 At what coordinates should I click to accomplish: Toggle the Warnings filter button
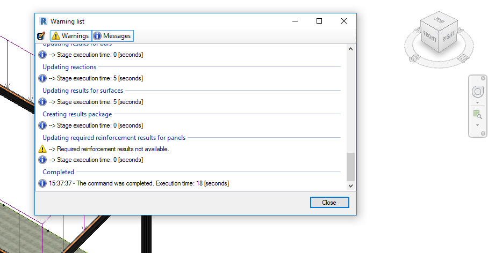(71, 36)
